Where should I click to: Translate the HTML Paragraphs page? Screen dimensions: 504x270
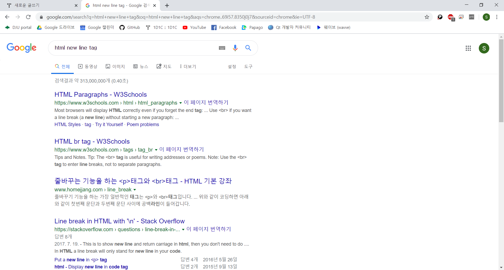[206, 102]
